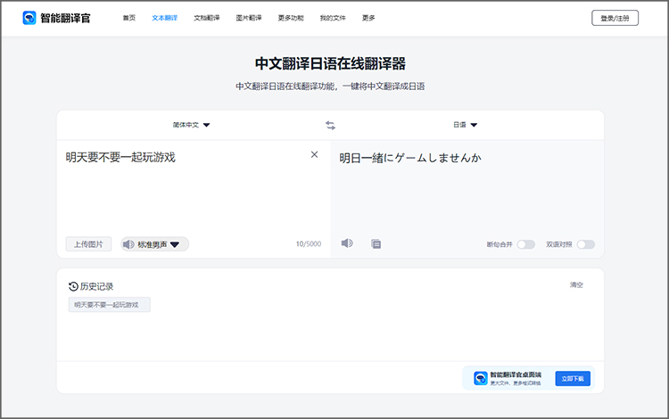Click the 登录/注册 button
The height and width of the screenshot is (419, 669).
click(x=615, y=18)
